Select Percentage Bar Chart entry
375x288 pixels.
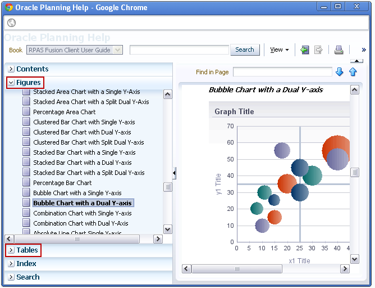pos(62,183)
